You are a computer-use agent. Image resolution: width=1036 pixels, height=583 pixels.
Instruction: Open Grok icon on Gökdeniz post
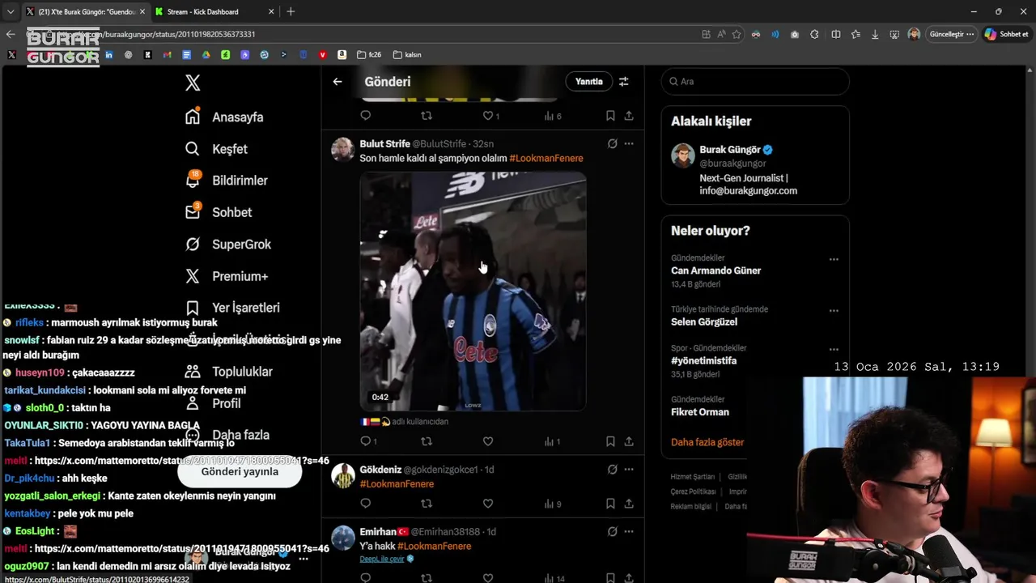click(x=612, y=470)
